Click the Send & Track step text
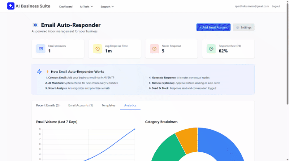Viewport: 289px width, 161px height. [x=182, y=88]
